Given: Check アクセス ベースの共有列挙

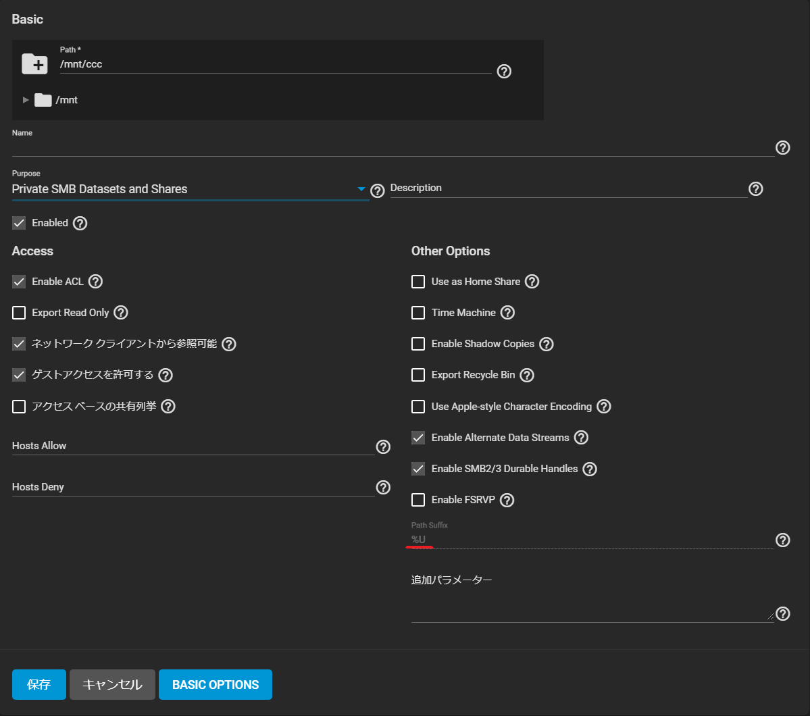Looking at the screenshot, I should tap(19, 407).
